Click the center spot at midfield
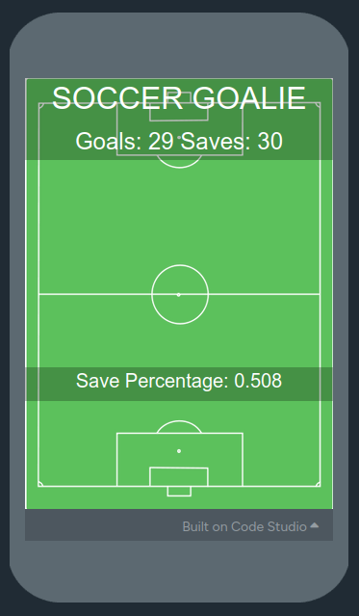 (x=178, y=295)
